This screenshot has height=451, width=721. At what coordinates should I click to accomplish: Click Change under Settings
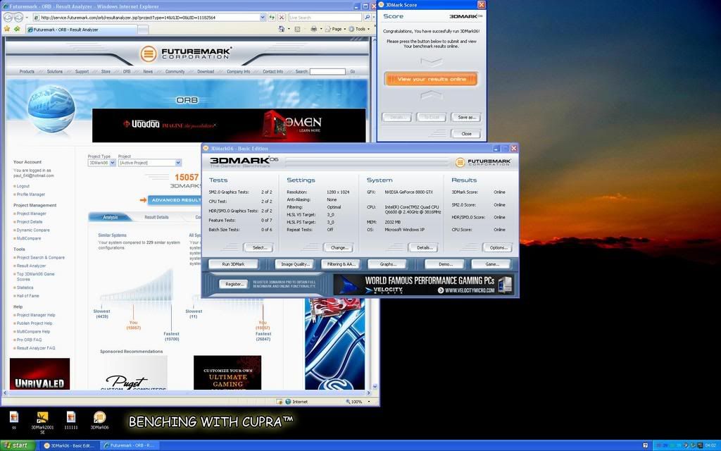(339, 247)
